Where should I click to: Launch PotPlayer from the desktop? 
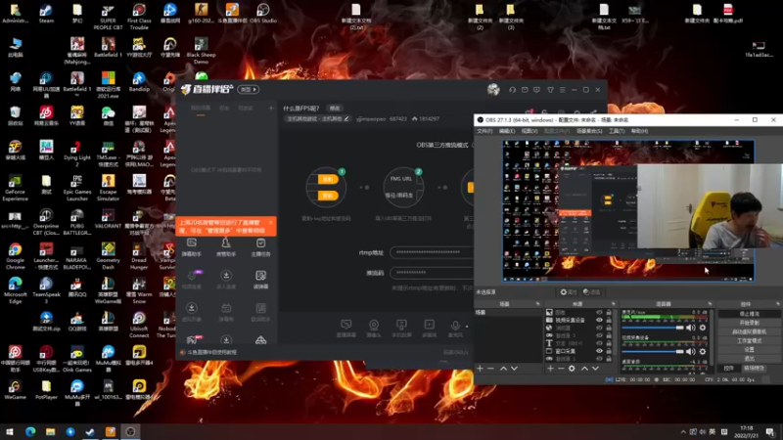pos(46,390)
